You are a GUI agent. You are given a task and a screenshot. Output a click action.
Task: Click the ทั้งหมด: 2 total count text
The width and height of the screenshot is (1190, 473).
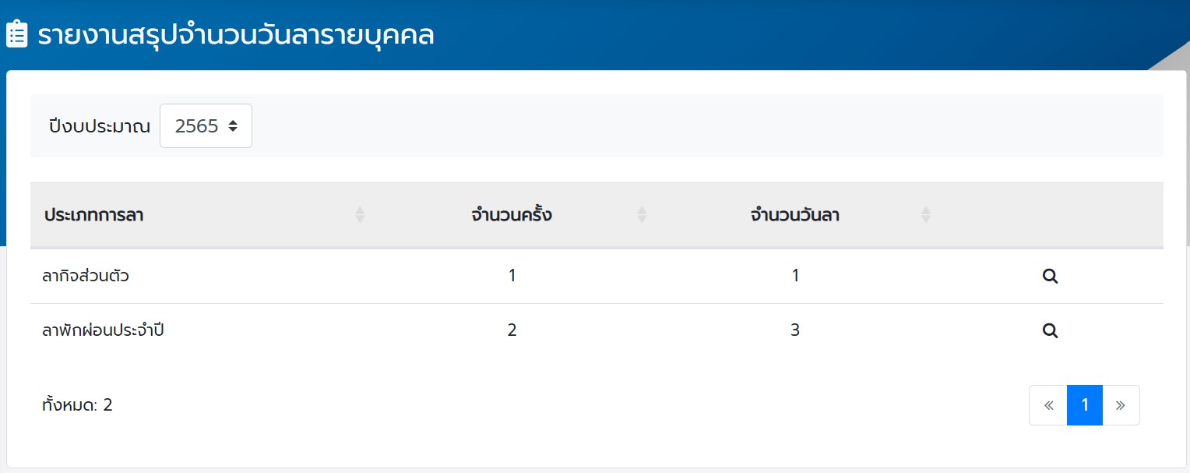77,405
